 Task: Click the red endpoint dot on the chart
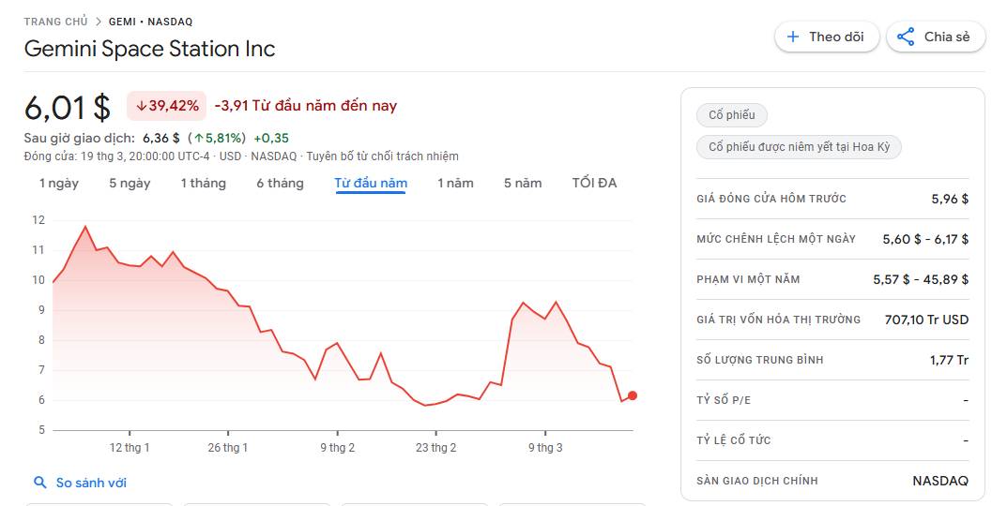coord(633,395)
